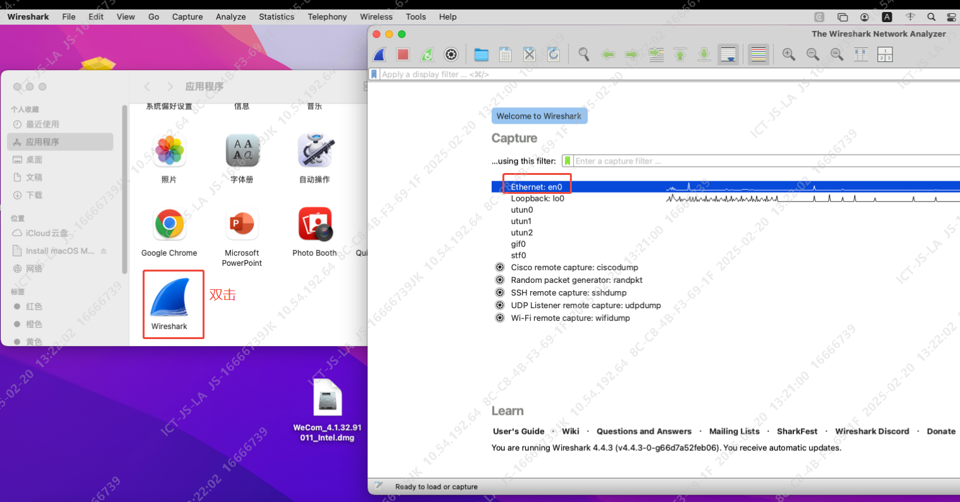Viewport: 960px width, 502px height.
Task: Click Wi-Fi status icon in menu bar
Action: coord(910,17)
